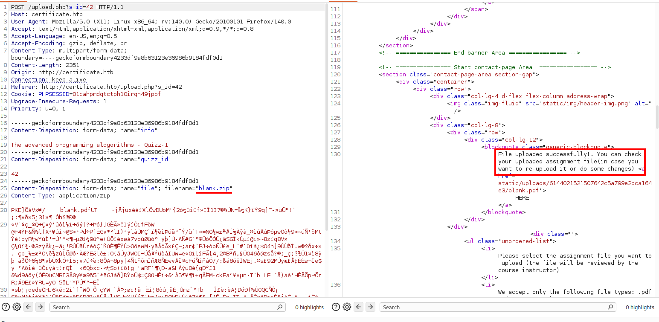This screenshot has width=659, height=322.
Task: Click the User-Agent Mozilla/5.0 header line
Action: coord(151,22)
